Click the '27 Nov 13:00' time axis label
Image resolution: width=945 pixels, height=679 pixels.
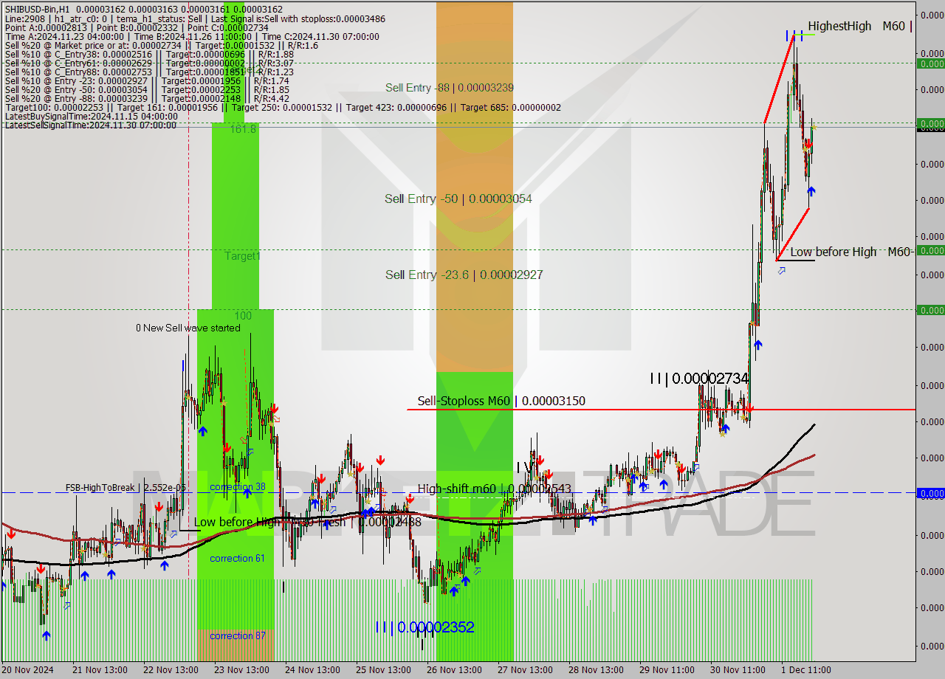(525, 670)
